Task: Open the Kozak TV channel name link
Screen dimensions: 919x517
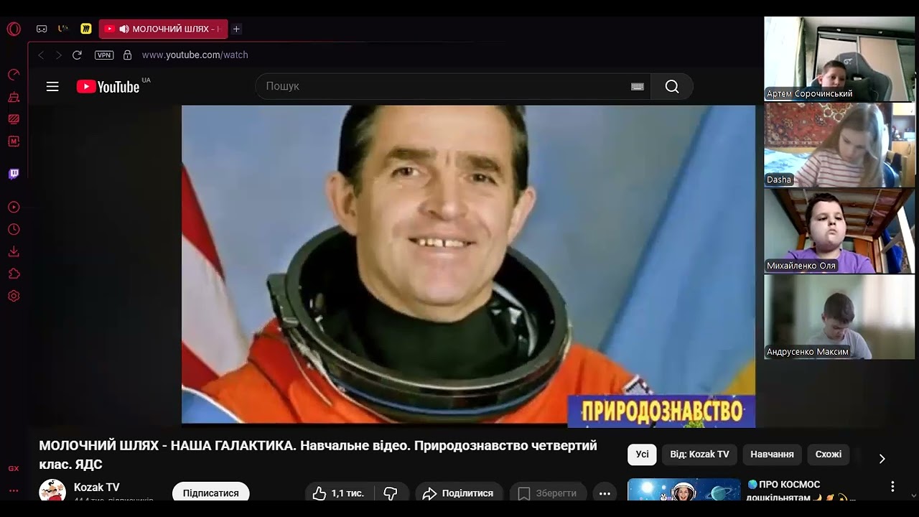Action: [x=97, y=487]
